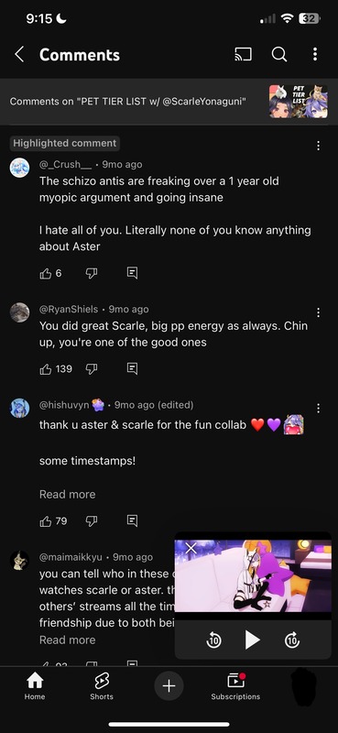This screenshot has width=338, height=733.
Task: Rewind the miniplayer by 10 seconds
Action: 213,640
